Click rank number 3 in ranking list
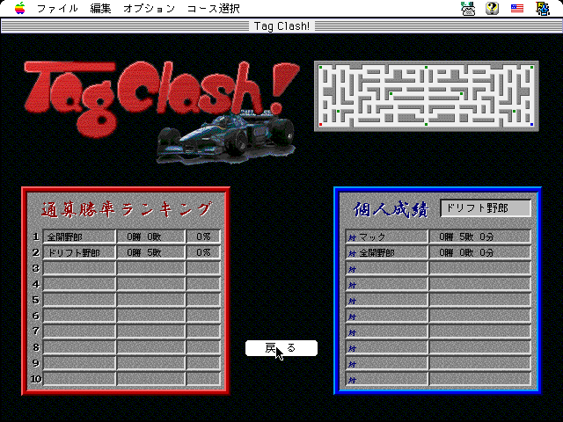563x422 pixels. [36, 268]
